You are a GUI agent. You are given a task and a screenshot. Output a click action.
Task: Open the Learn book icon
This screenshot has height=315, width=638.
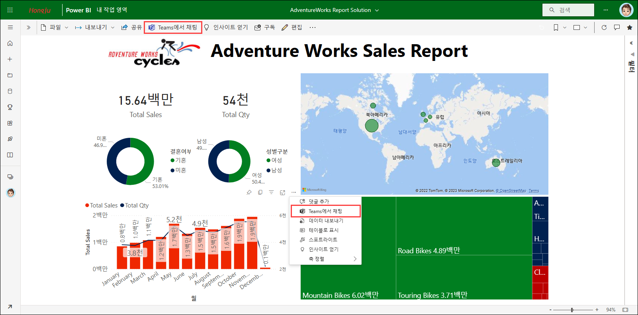click(x=10, y=155)
